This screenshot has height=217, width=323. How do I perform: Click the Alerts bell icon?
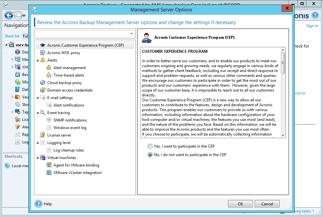[43, 60]
